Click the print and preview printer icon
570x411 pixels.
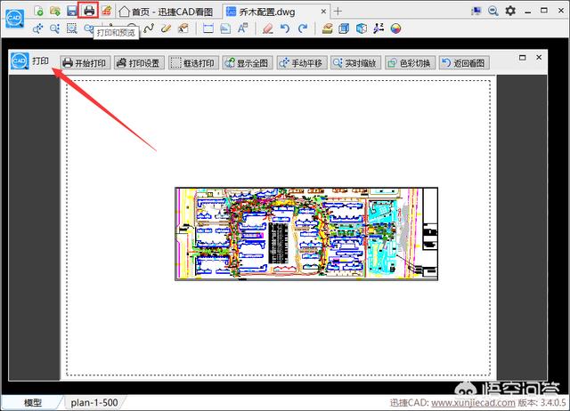pos(89,11)
